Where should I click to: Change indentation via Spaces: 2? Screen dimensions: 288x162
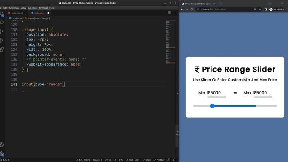tap(97, 160)
